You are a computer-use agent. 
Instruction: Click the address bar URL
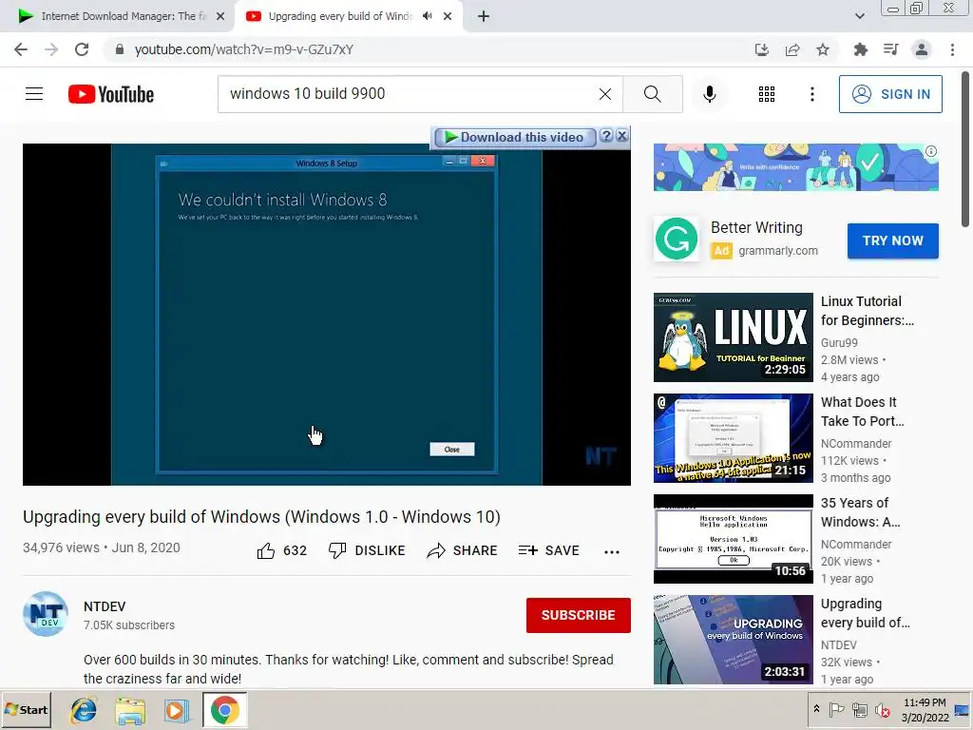tap(244, 49)
